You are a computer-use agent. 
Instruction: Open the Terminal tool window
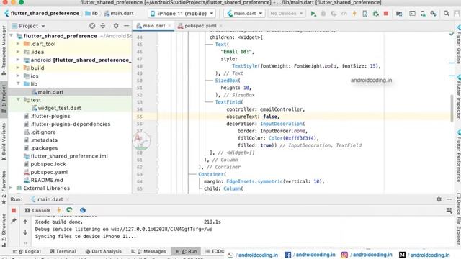coord(63,251)
